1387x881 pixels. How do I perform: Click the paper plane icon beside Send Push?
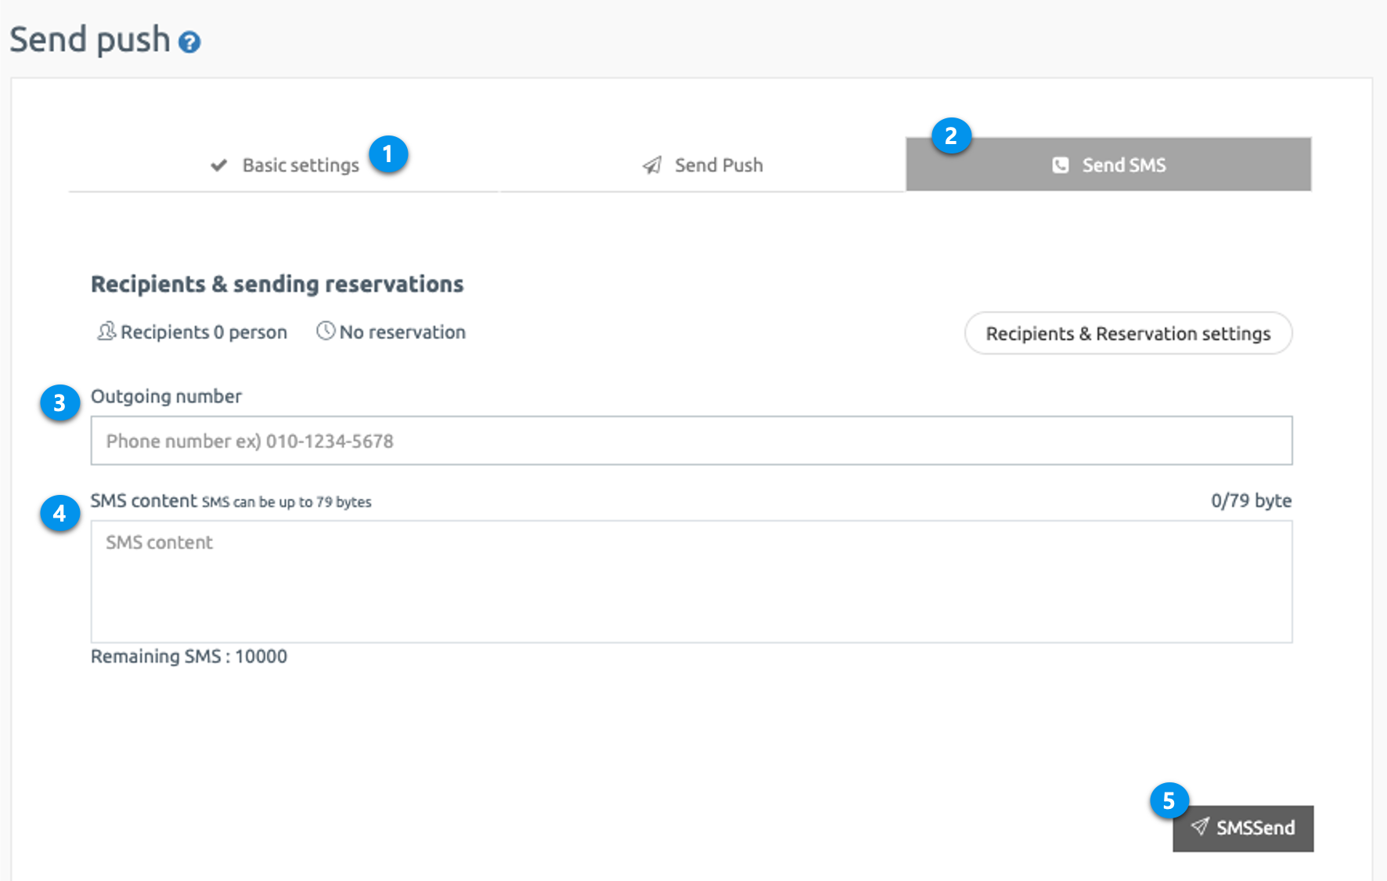click(652, 165)
